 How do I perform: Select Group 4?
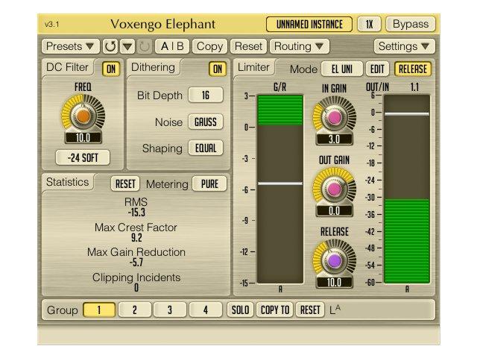pyautogui.click(x=206, y=310)
